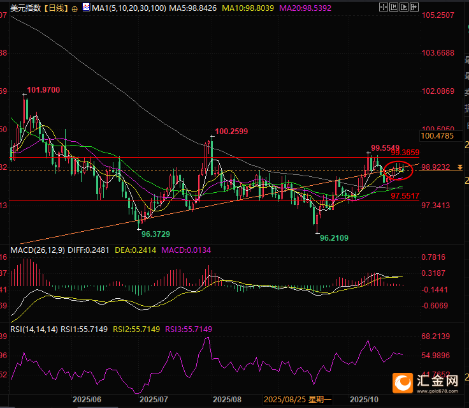Screen dimensions: 469x408
Task: Click the 100.4785 price box on axis
Action: pyautogui.click(x=440, y=136)
